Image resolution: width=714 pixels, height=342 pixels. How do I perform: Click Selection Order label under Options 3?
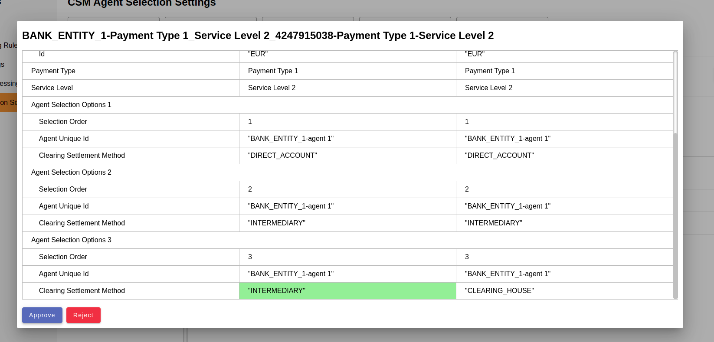(x=63, y=257)
